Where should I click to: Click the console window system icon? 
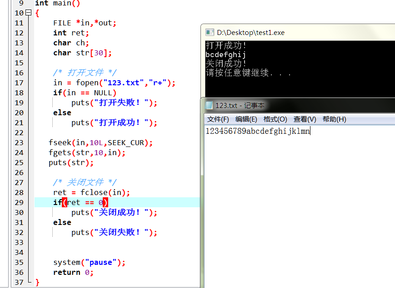pyautogui.click(x=210, y=32)
